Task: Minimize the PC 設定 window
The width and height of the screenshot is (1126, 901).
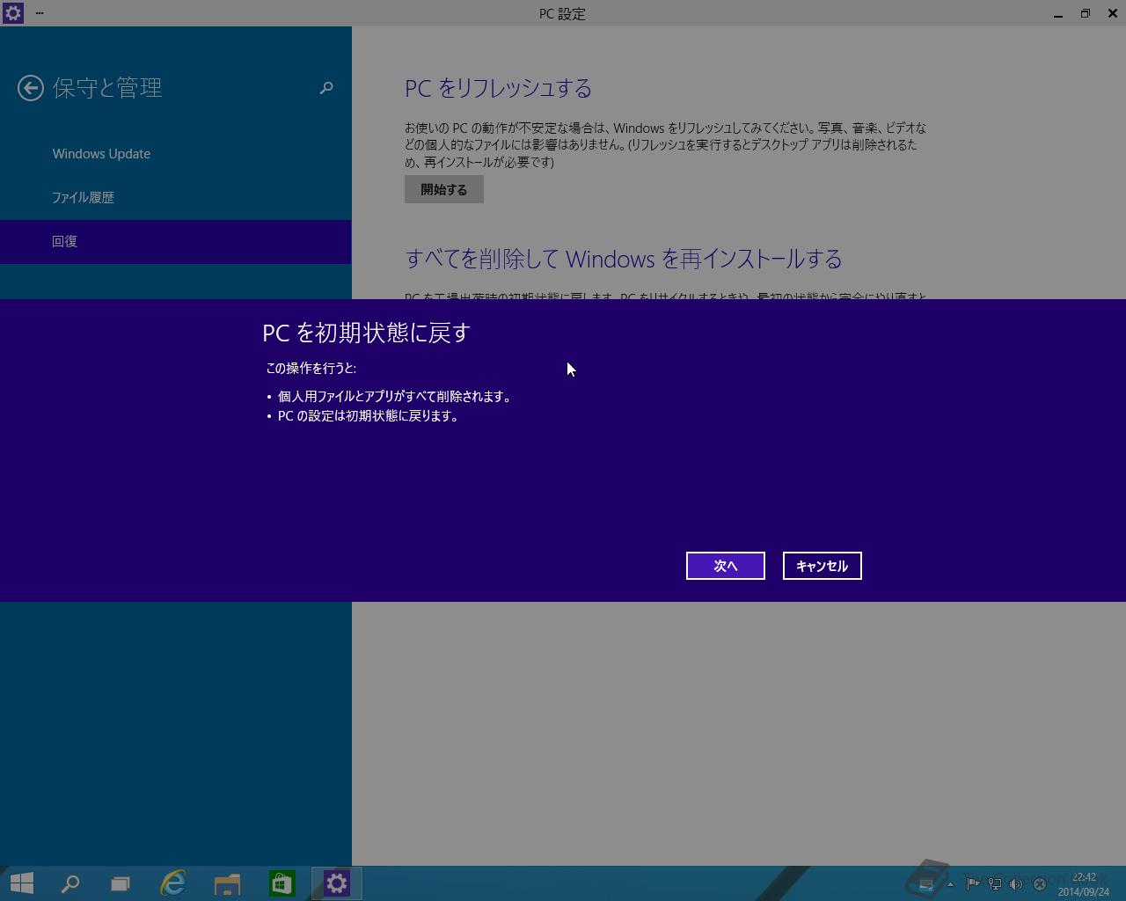Action: pos(1058,13)
